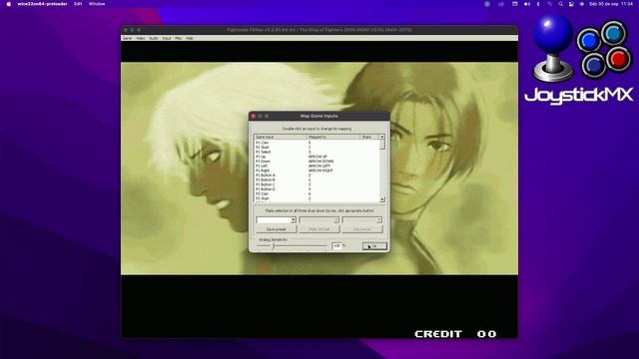Click the Spotlight search icon

coord(561,4)
